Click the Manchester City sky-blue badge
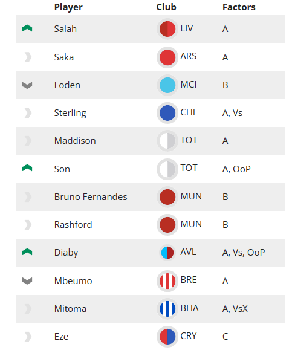 point(167,85)
